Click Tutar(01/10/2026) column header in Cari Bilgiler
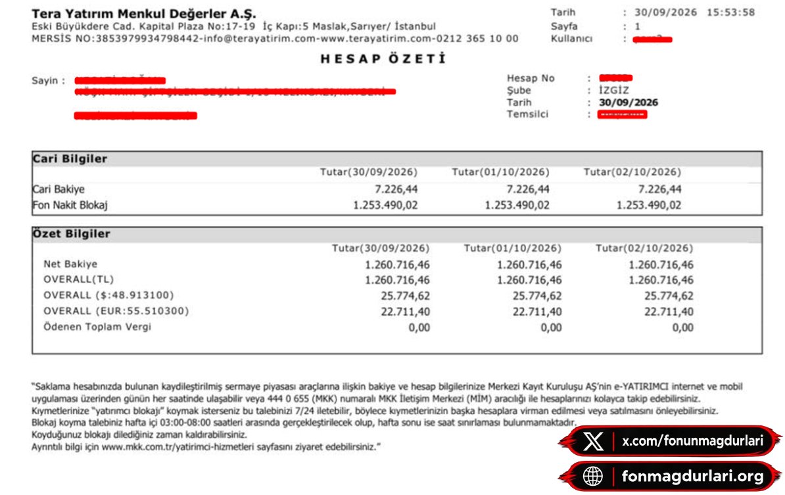 (x=500, y=172)
